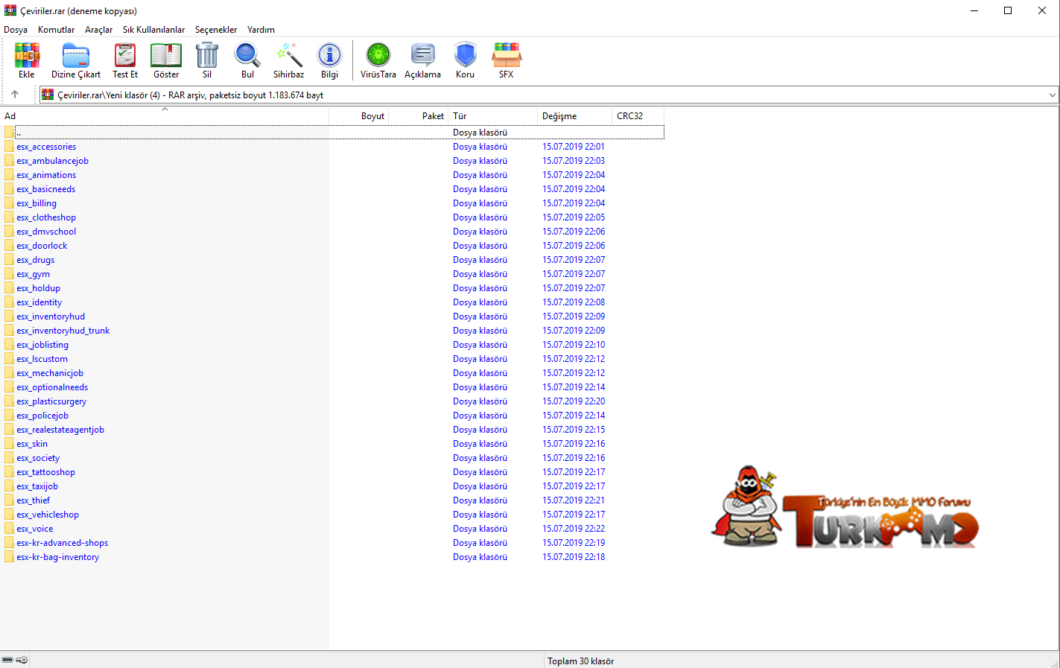The width and height of the screenshot is (1060, 668).
Task: Click the WinRAR icon in the address bar
Action: tap(48, 95)
